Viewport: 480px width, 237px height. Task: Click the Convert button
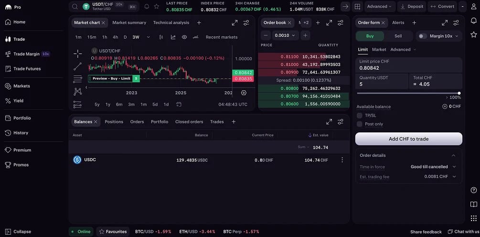442,6
